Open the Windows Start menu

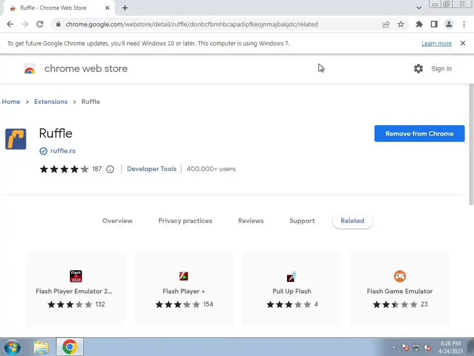(x=12, y=347)
